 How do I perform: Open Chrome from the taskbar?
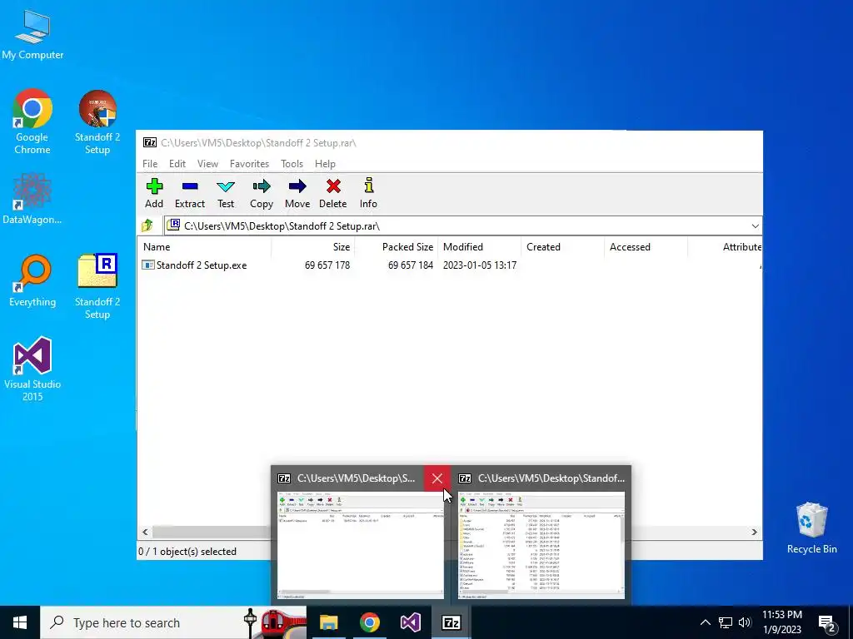[369, 622]
